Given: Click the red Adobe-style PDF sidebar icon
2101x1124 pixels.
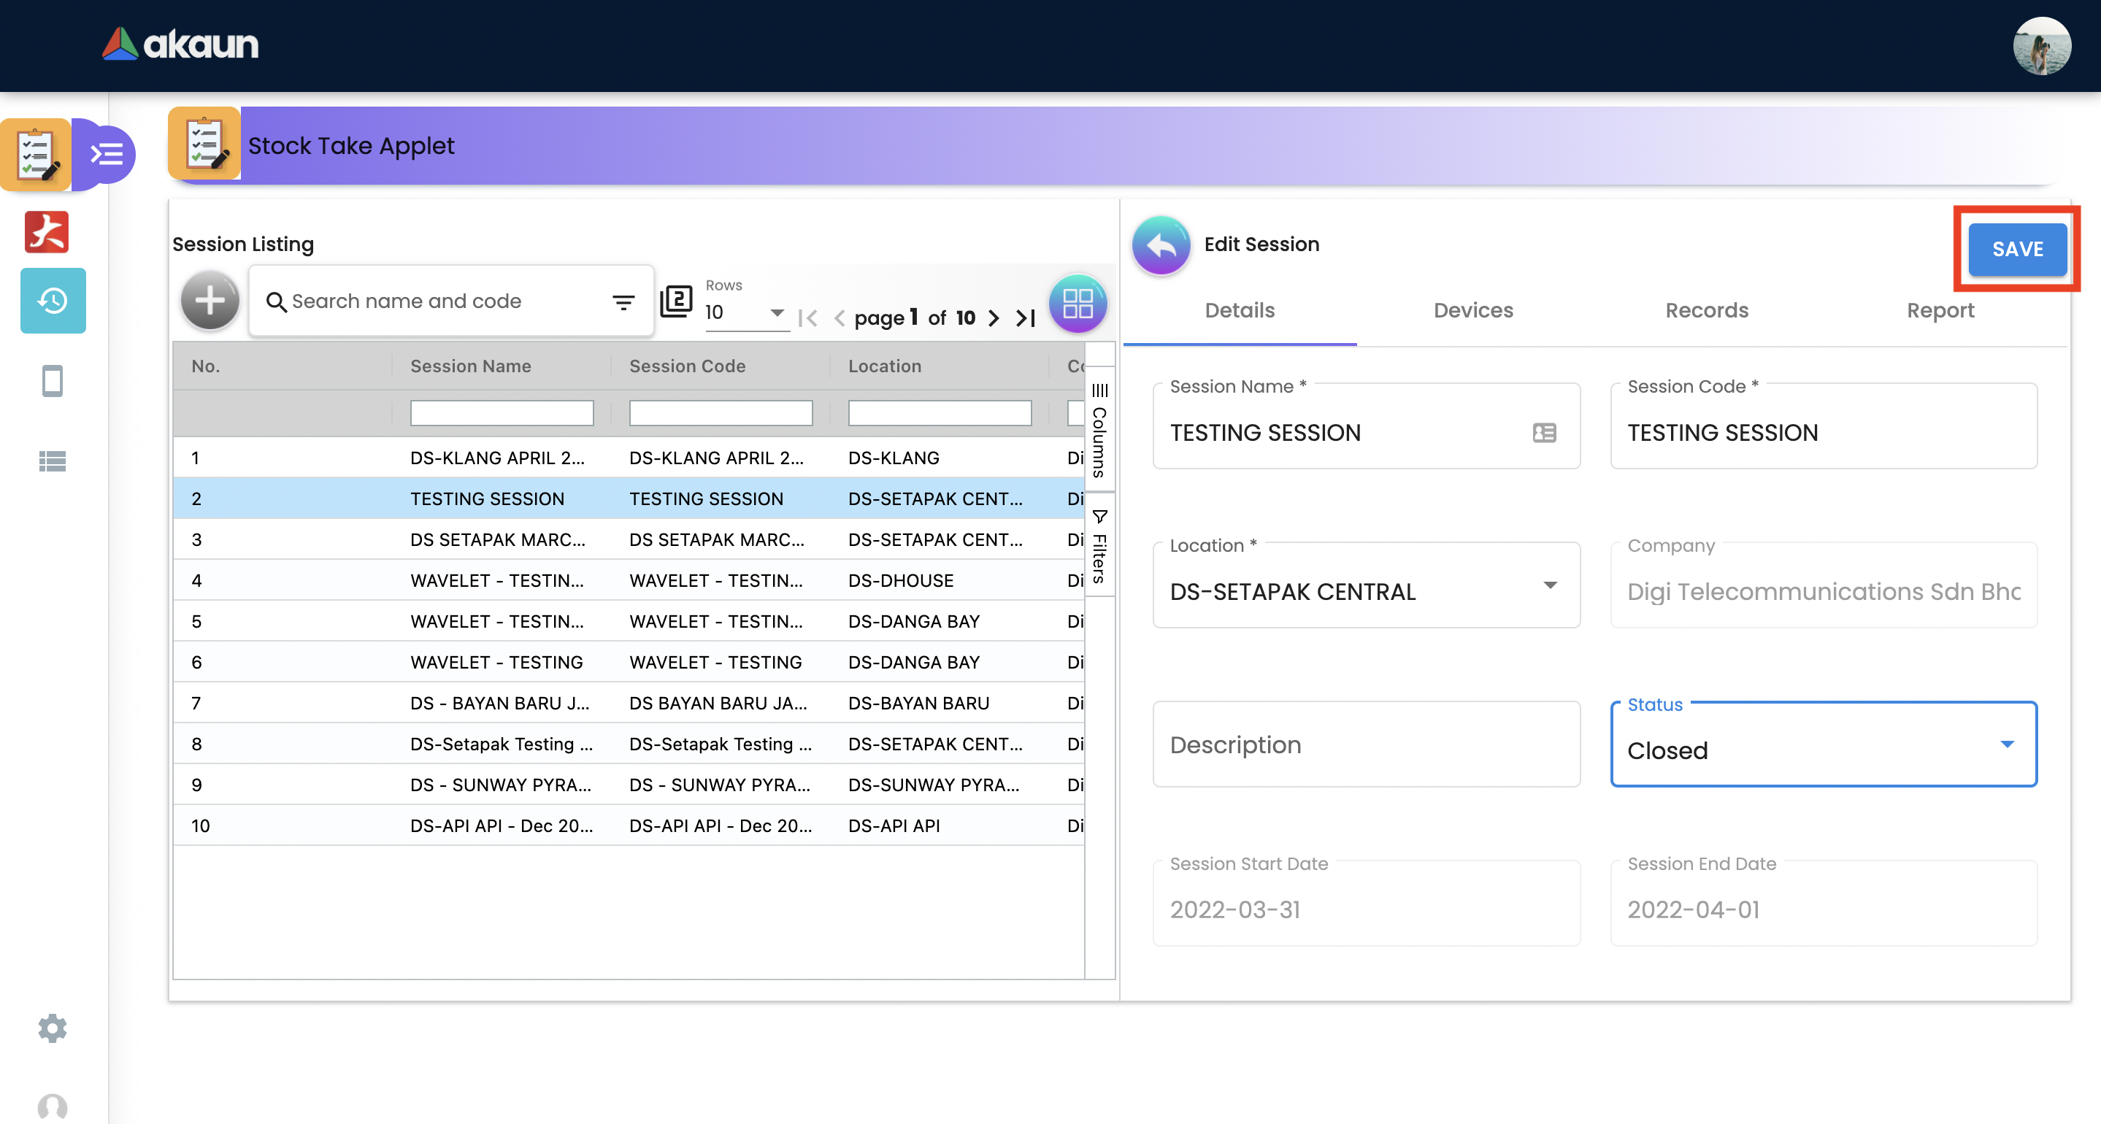Looking at the screenshot, I should coord(47,231).
